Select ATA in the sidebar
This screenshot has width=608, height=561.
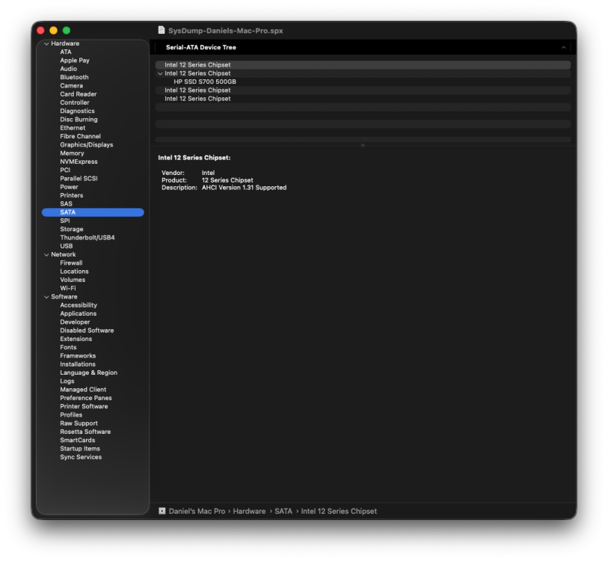tap(66, 52)
